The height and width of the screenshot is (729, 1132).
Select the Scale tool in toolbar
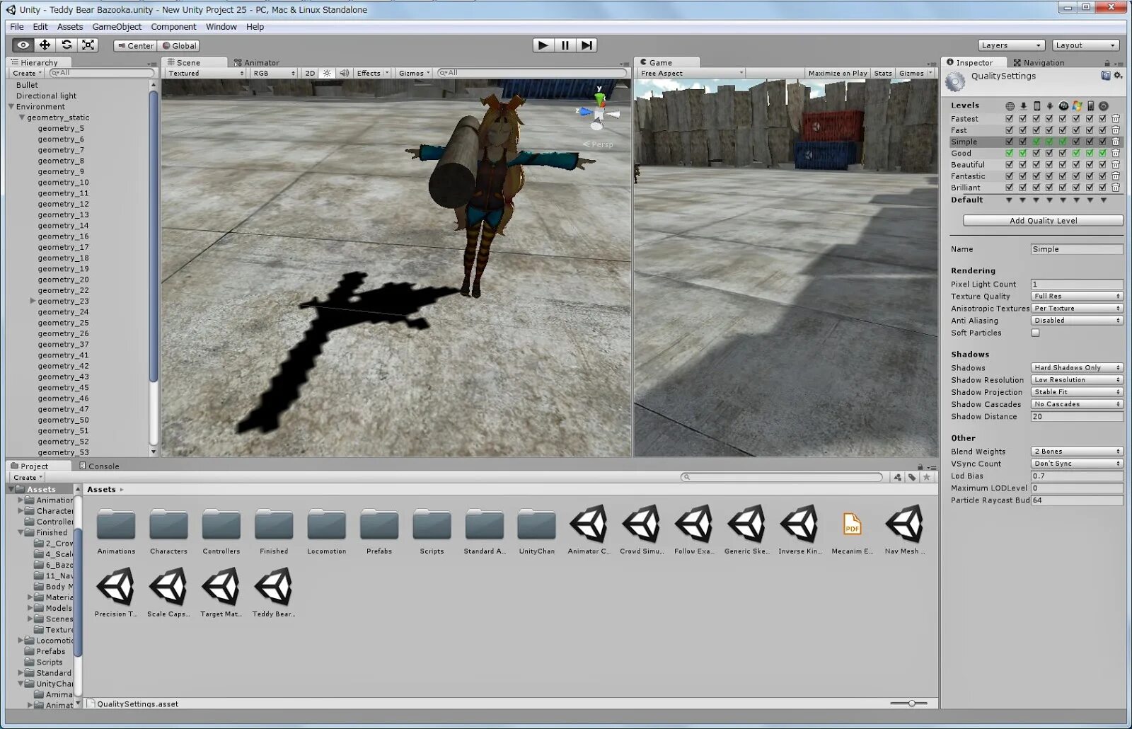point(88,45)
